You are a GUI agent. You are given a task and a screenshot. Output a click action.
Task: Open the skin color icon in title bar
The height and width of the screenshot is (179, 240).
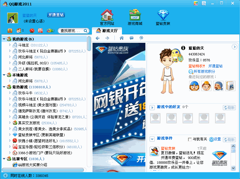pos(196,3)
